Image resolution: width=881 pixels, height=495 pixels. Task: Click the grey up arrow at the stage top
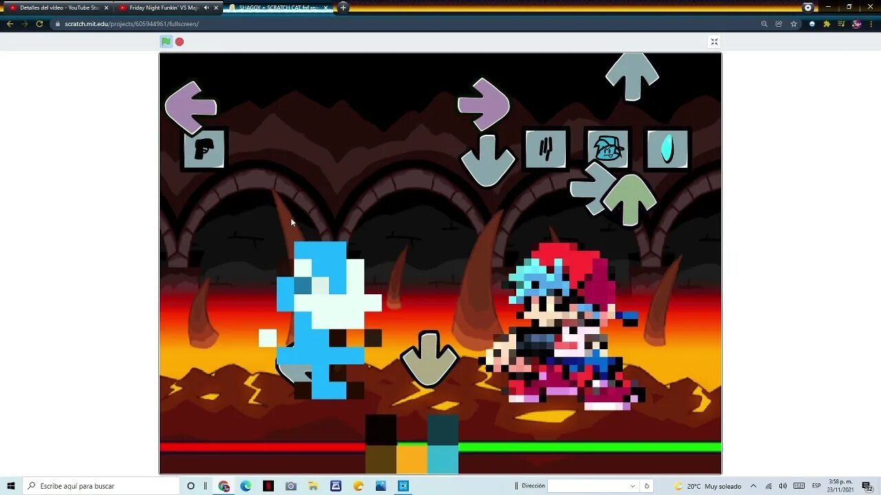(x=633, y=76)
